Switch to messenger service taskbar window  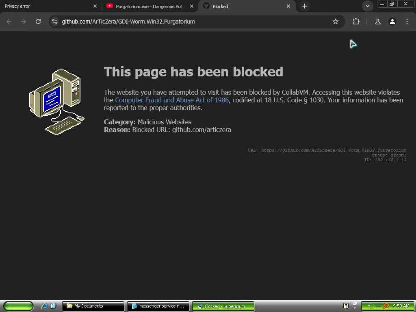[x=158, y=306]
